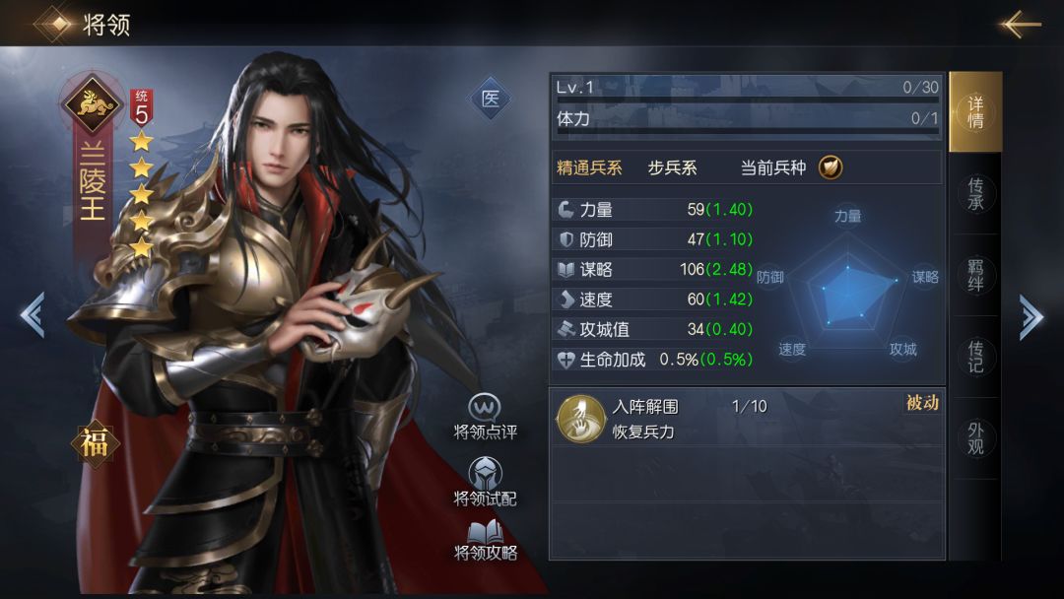Switch to the 羁绊 tab
Image resolution: width=1064 pixels, height=599 pixels.
pos(975,276)
